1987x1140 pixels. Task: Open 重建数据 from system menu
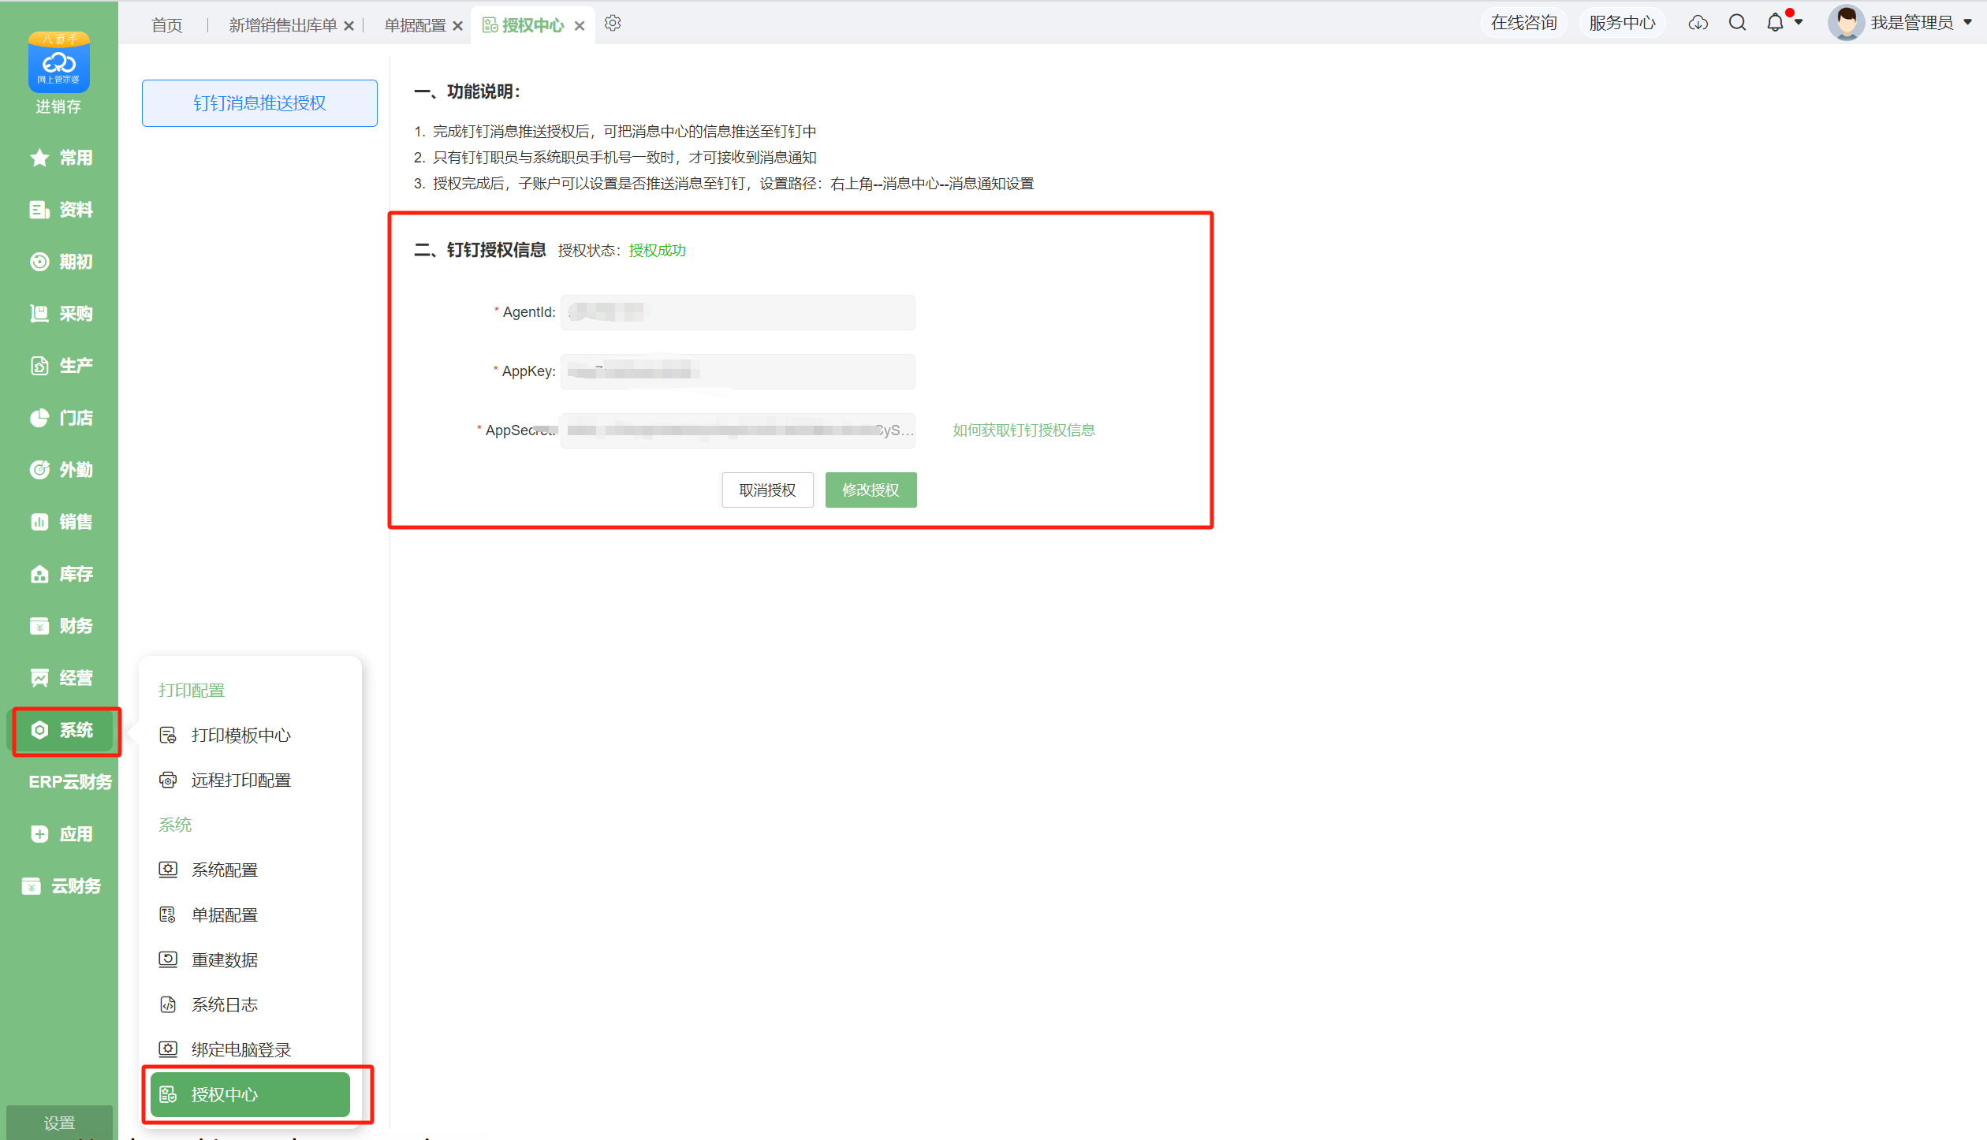[250, 960]
